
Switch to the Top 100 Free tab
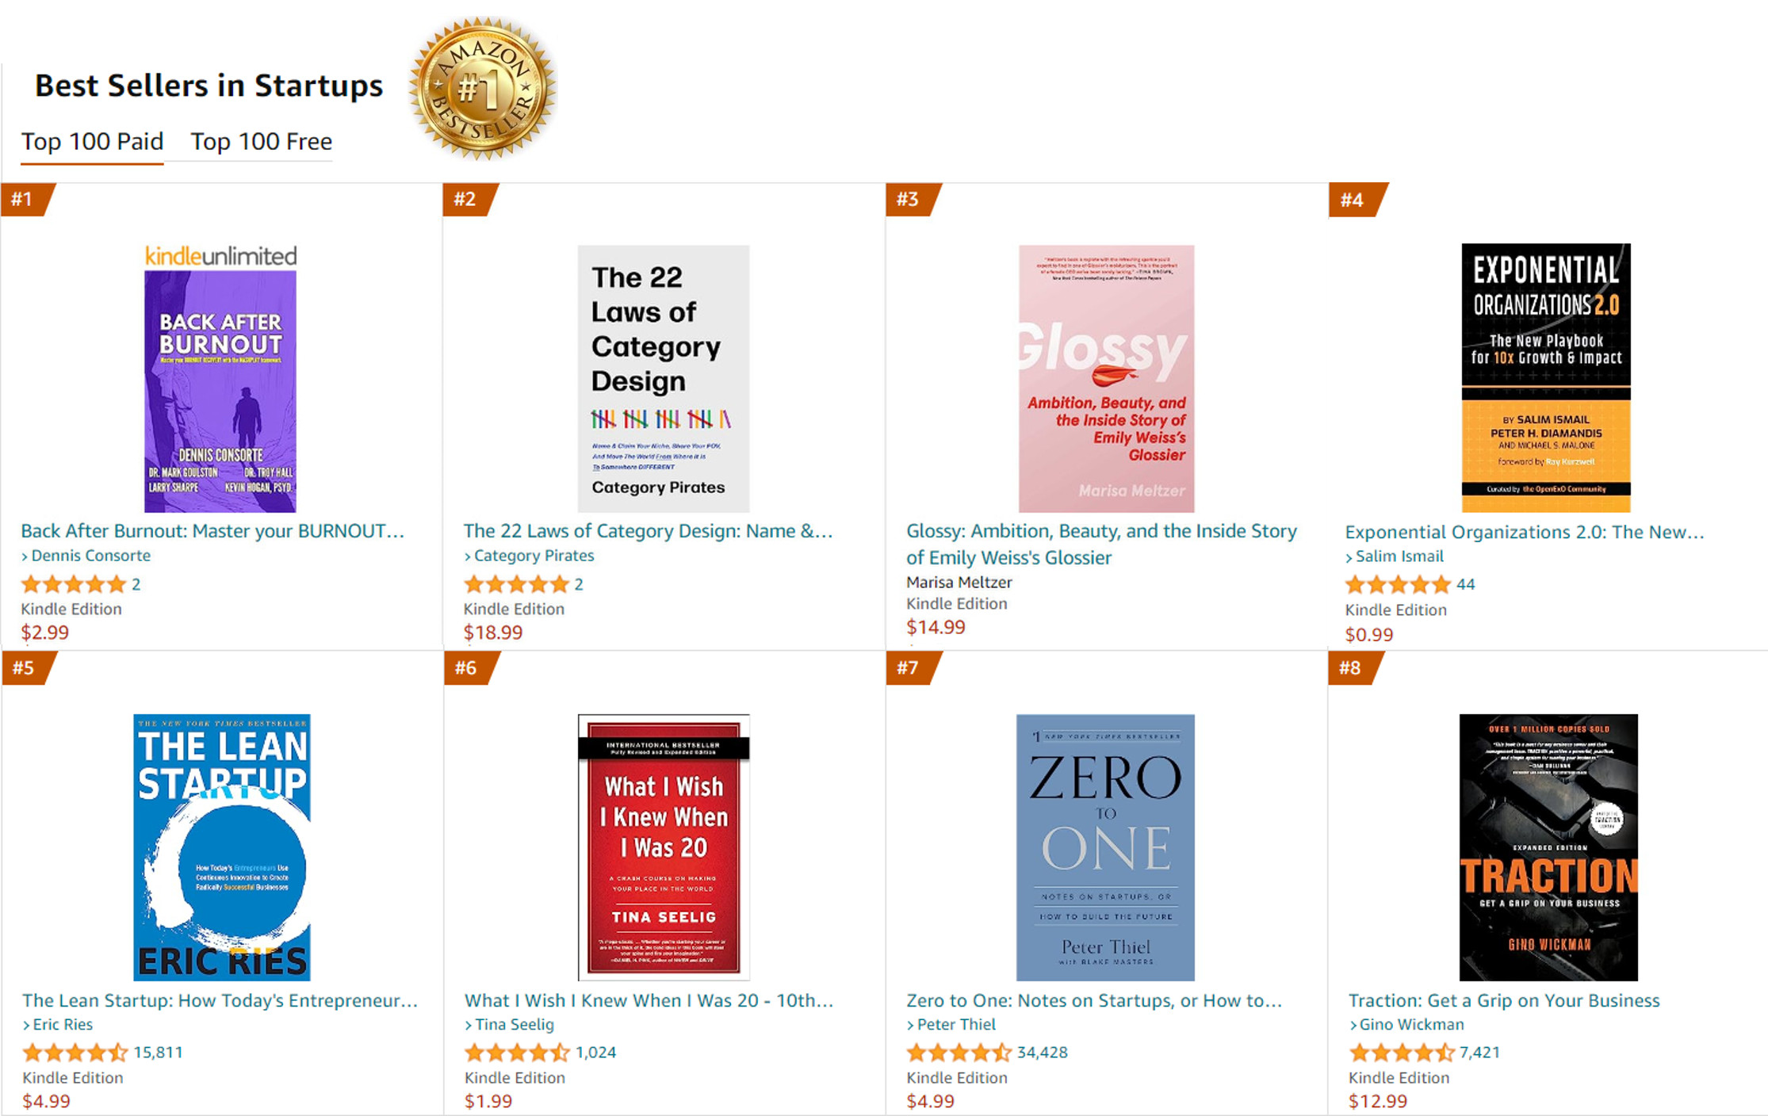click(x=261, y=142)
